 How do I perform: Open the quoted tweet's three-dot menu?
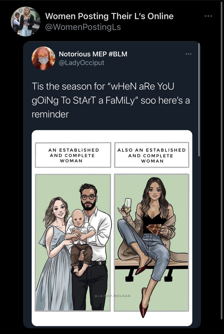coord(189,54)
